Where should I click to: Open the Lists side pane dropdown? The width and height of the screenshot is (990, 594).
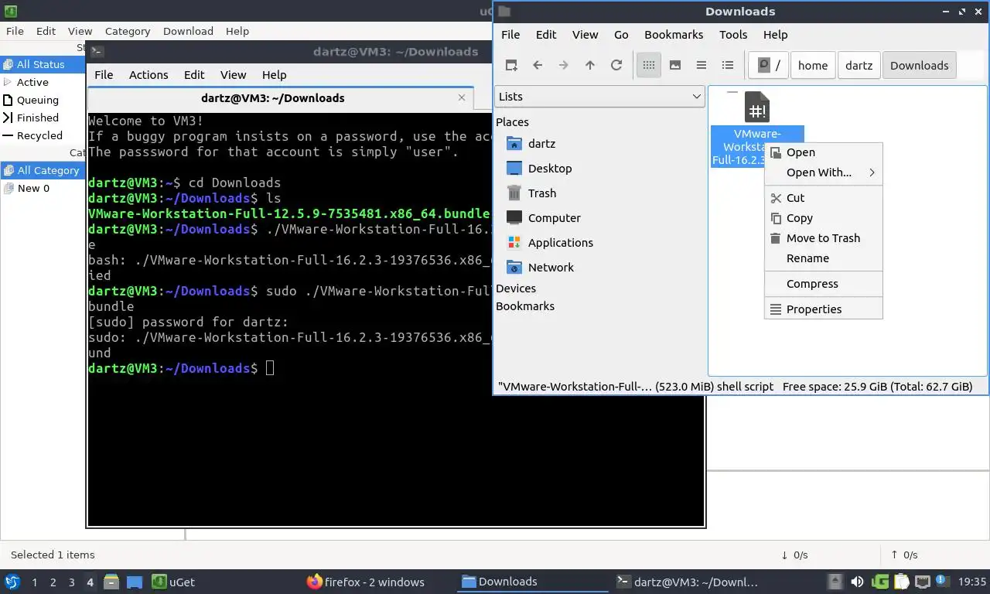599,97
